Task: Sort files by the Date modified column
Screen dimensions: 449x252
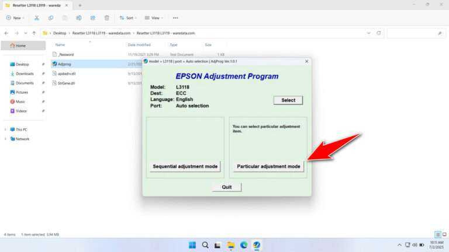Action: 140,44
